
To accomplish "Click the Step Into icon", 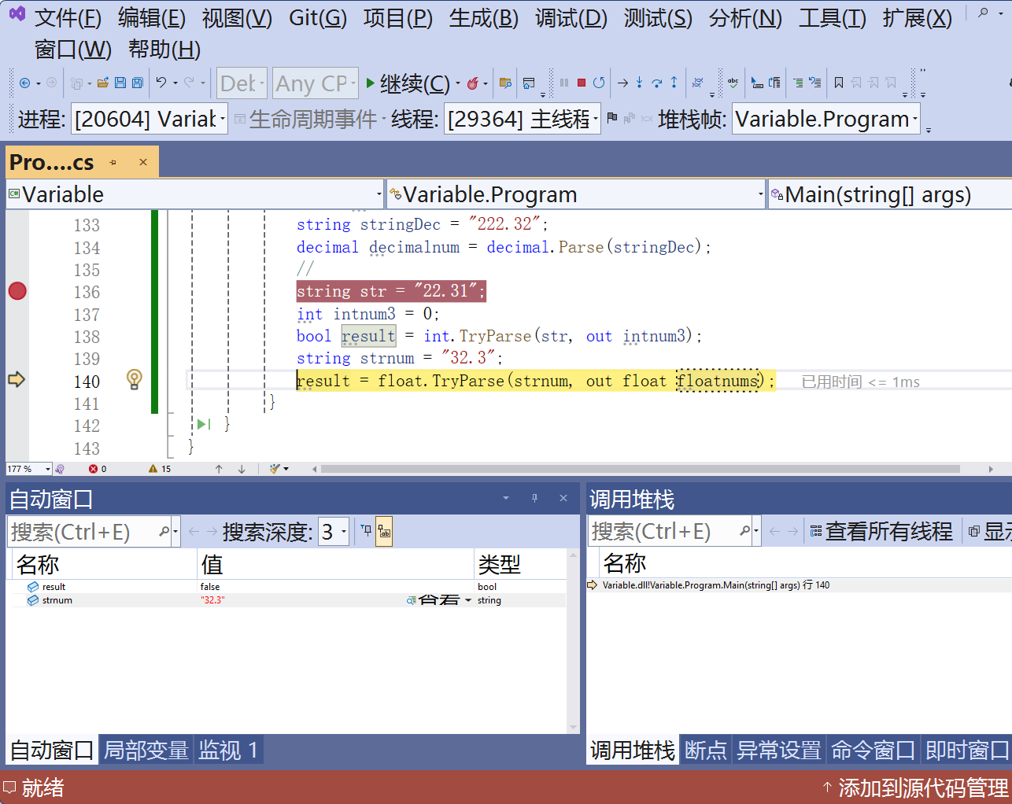I will [x=639, y=82].
